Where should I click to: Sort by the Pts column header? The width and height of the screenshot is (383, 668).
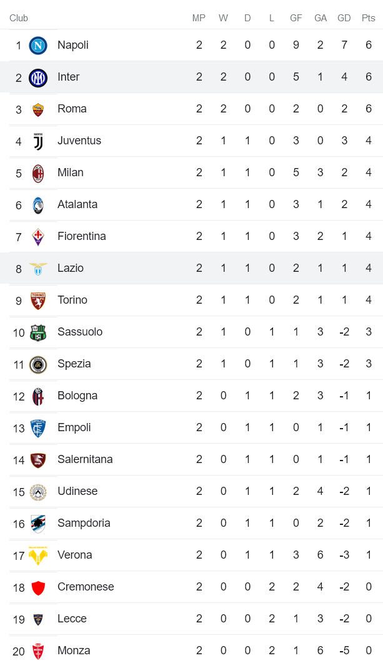pos(368,18)
